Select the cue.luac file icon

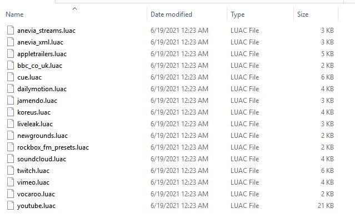tap(11, 77)
